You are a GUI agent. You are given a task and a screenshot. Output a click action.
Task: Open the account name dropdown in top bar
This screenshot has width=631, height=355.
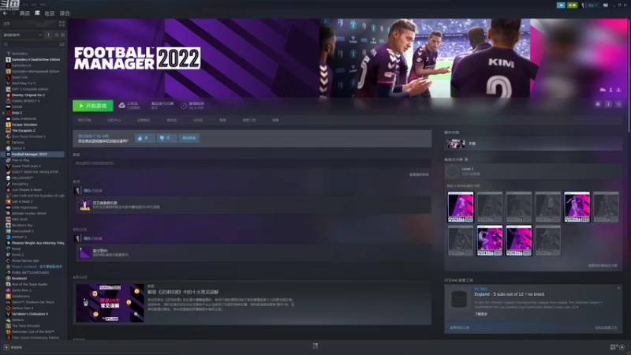(x=592, y=6)
